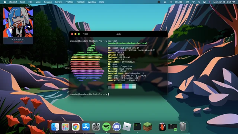
Task: Click the 'Uptime: 6 mins' line
Action: point(116,55)
